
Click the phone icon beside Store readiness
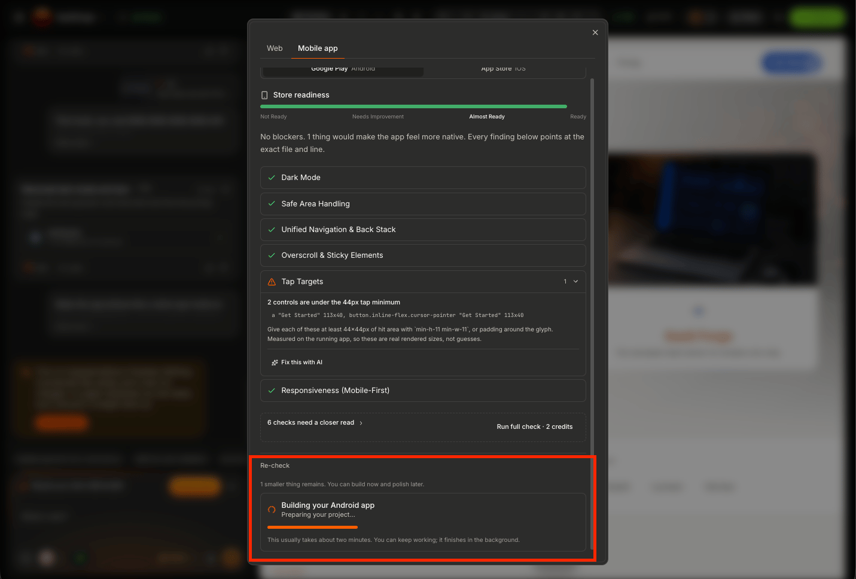[x=264, y=95]
